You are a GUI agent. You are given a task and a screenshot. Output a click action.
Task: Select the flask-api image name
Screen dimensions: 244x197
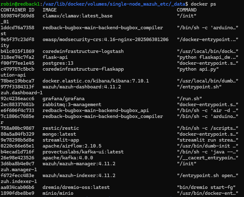[x=55, y=57]
